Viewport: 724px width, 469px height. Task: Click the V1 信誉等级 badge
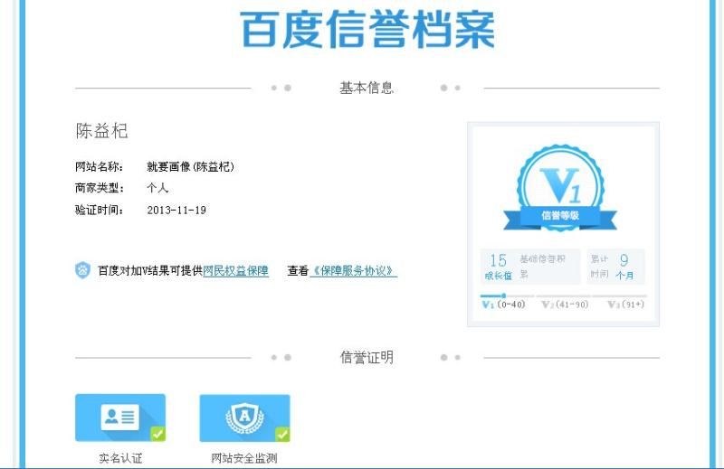point(560,188)
